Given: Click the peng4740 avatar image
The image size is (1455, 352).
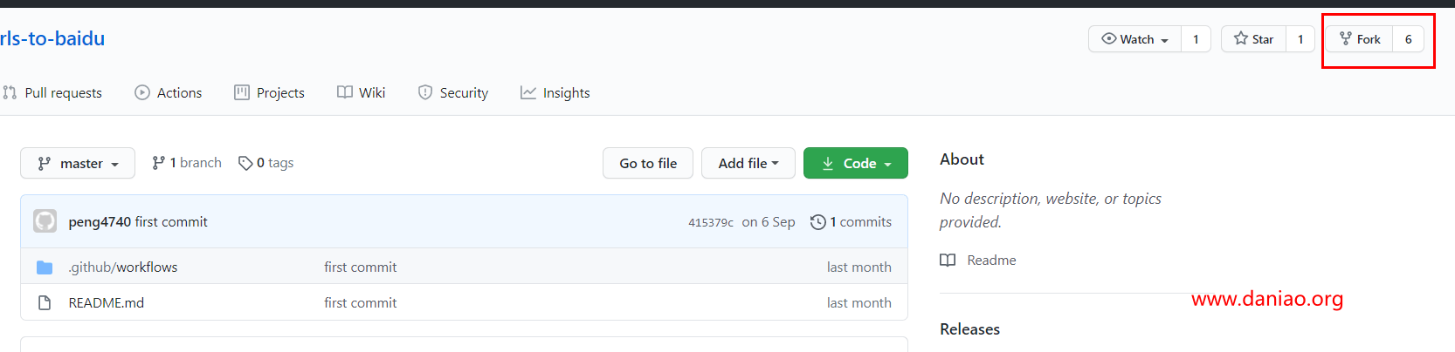Looking at the screenshot, I should 45,221.
